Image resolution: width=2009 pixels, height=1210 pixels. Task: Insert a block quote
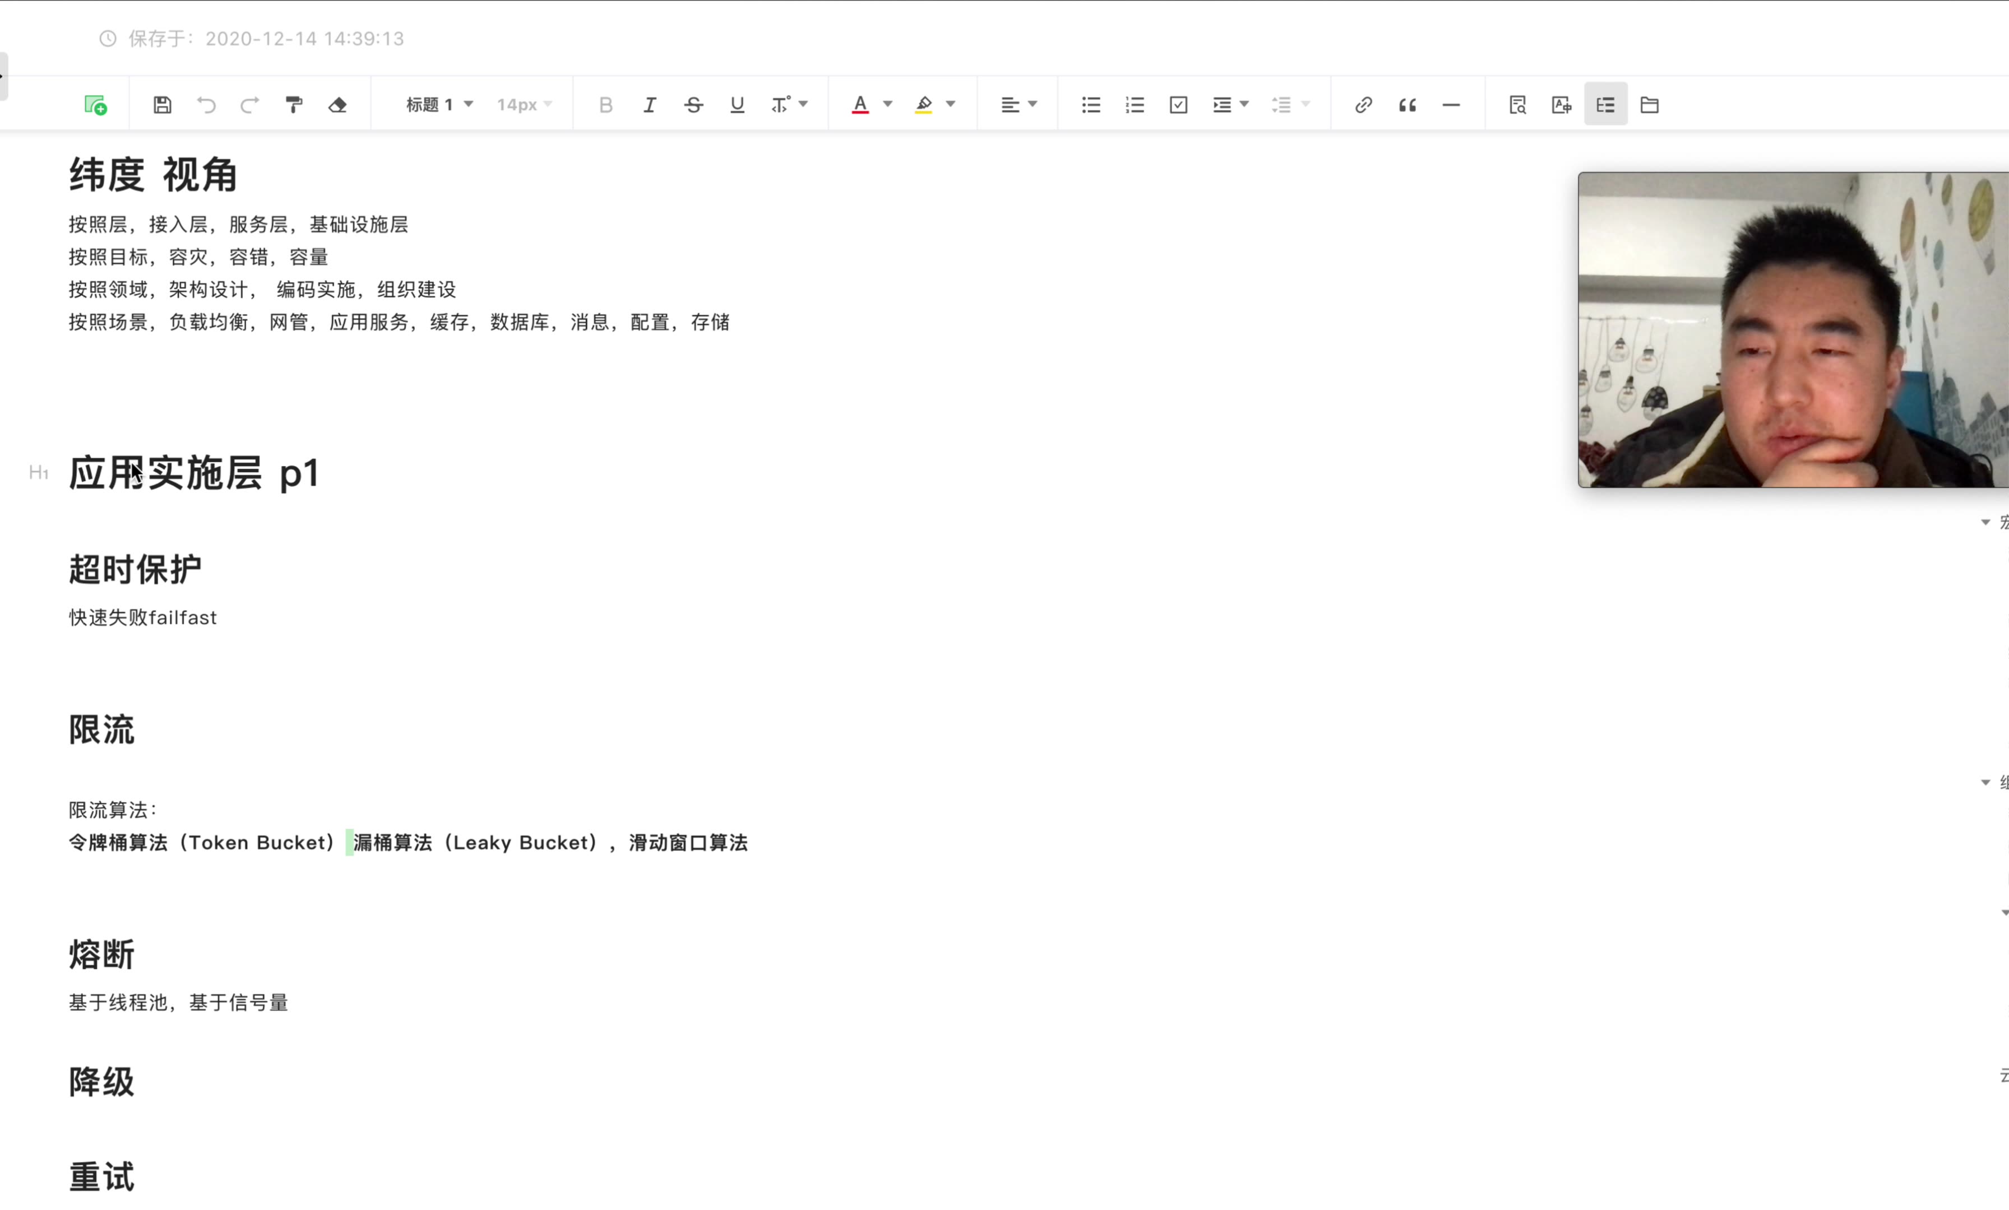tap(1408, 105)
